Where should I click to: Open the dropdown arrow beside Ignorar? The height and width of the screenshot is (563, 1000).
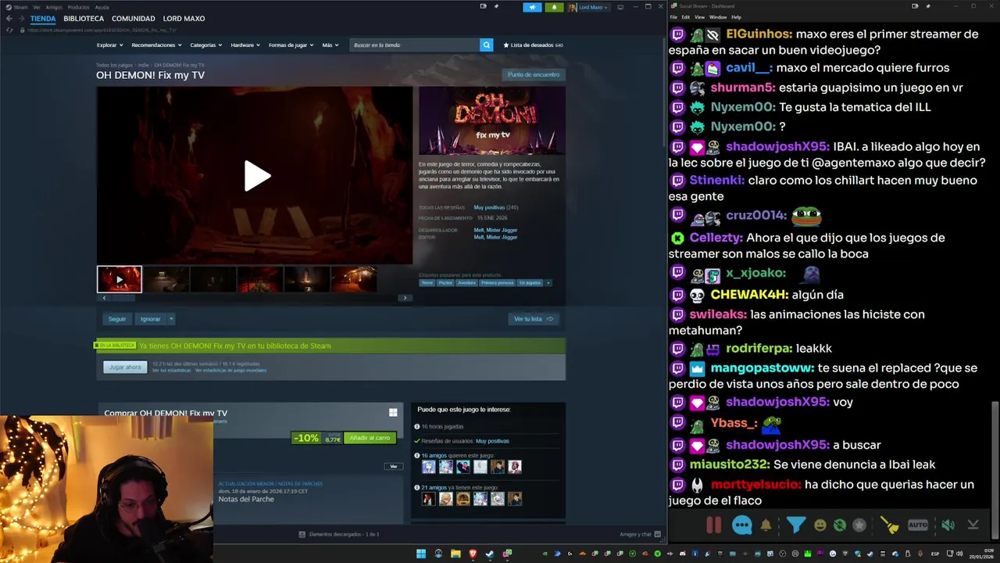click(x=171, y=319)
